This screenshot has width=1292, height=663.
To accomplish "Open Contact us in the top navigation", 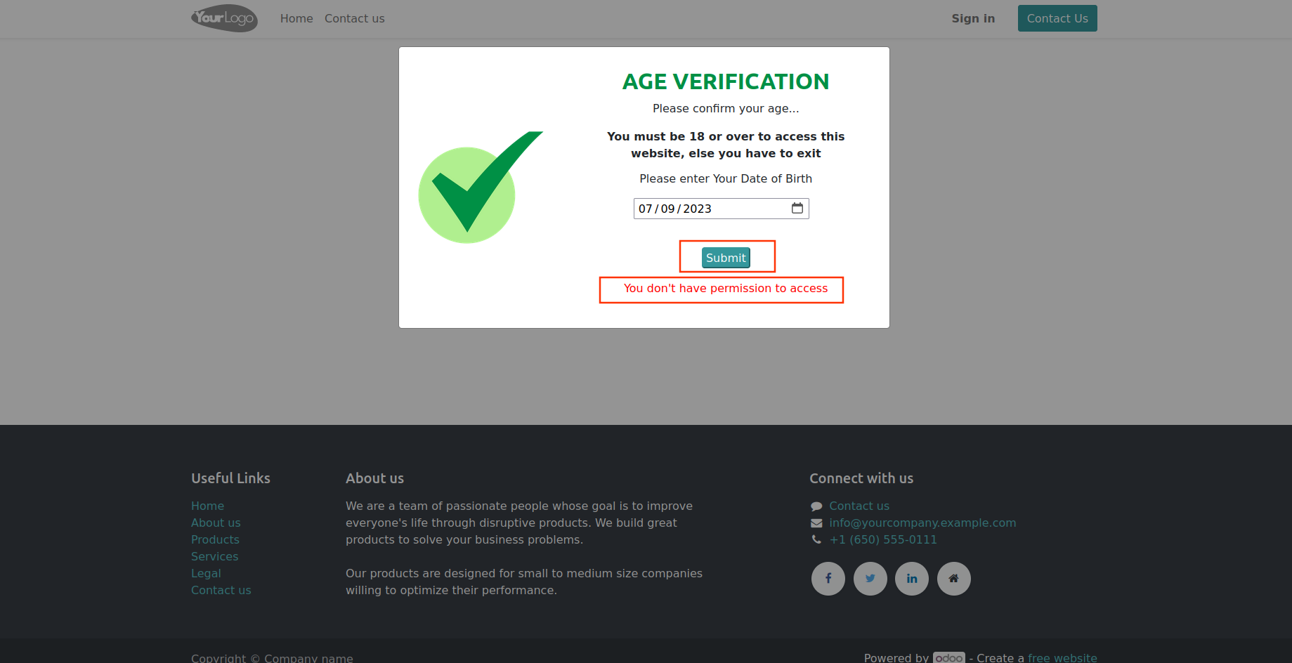I will coord(354,18).
